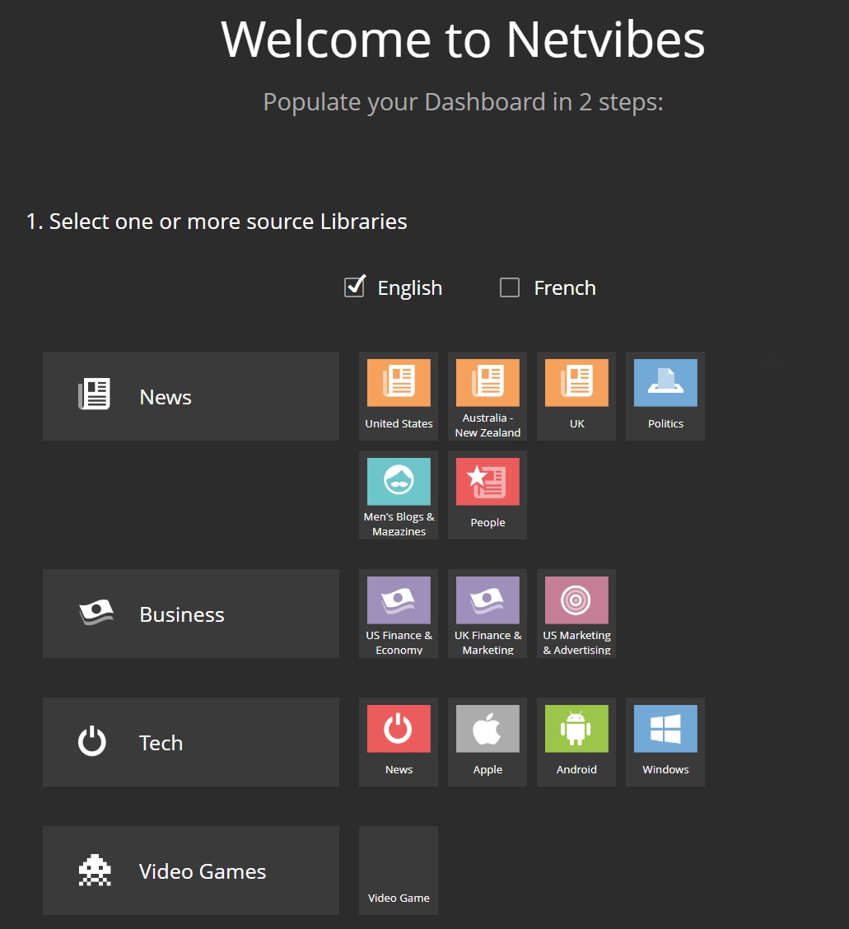The image size is (849, 929).
Task: Choose the Windows library icon
Action: 665,729
